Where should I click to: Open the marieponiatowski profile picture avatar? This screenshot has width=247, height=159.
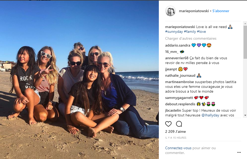click(x=170, y=11)
